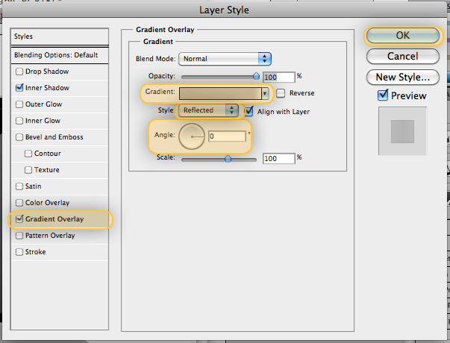Uncheck the Inner Shadow checkbox
Screen dimensions: 450x343
(x=19, y=88)
